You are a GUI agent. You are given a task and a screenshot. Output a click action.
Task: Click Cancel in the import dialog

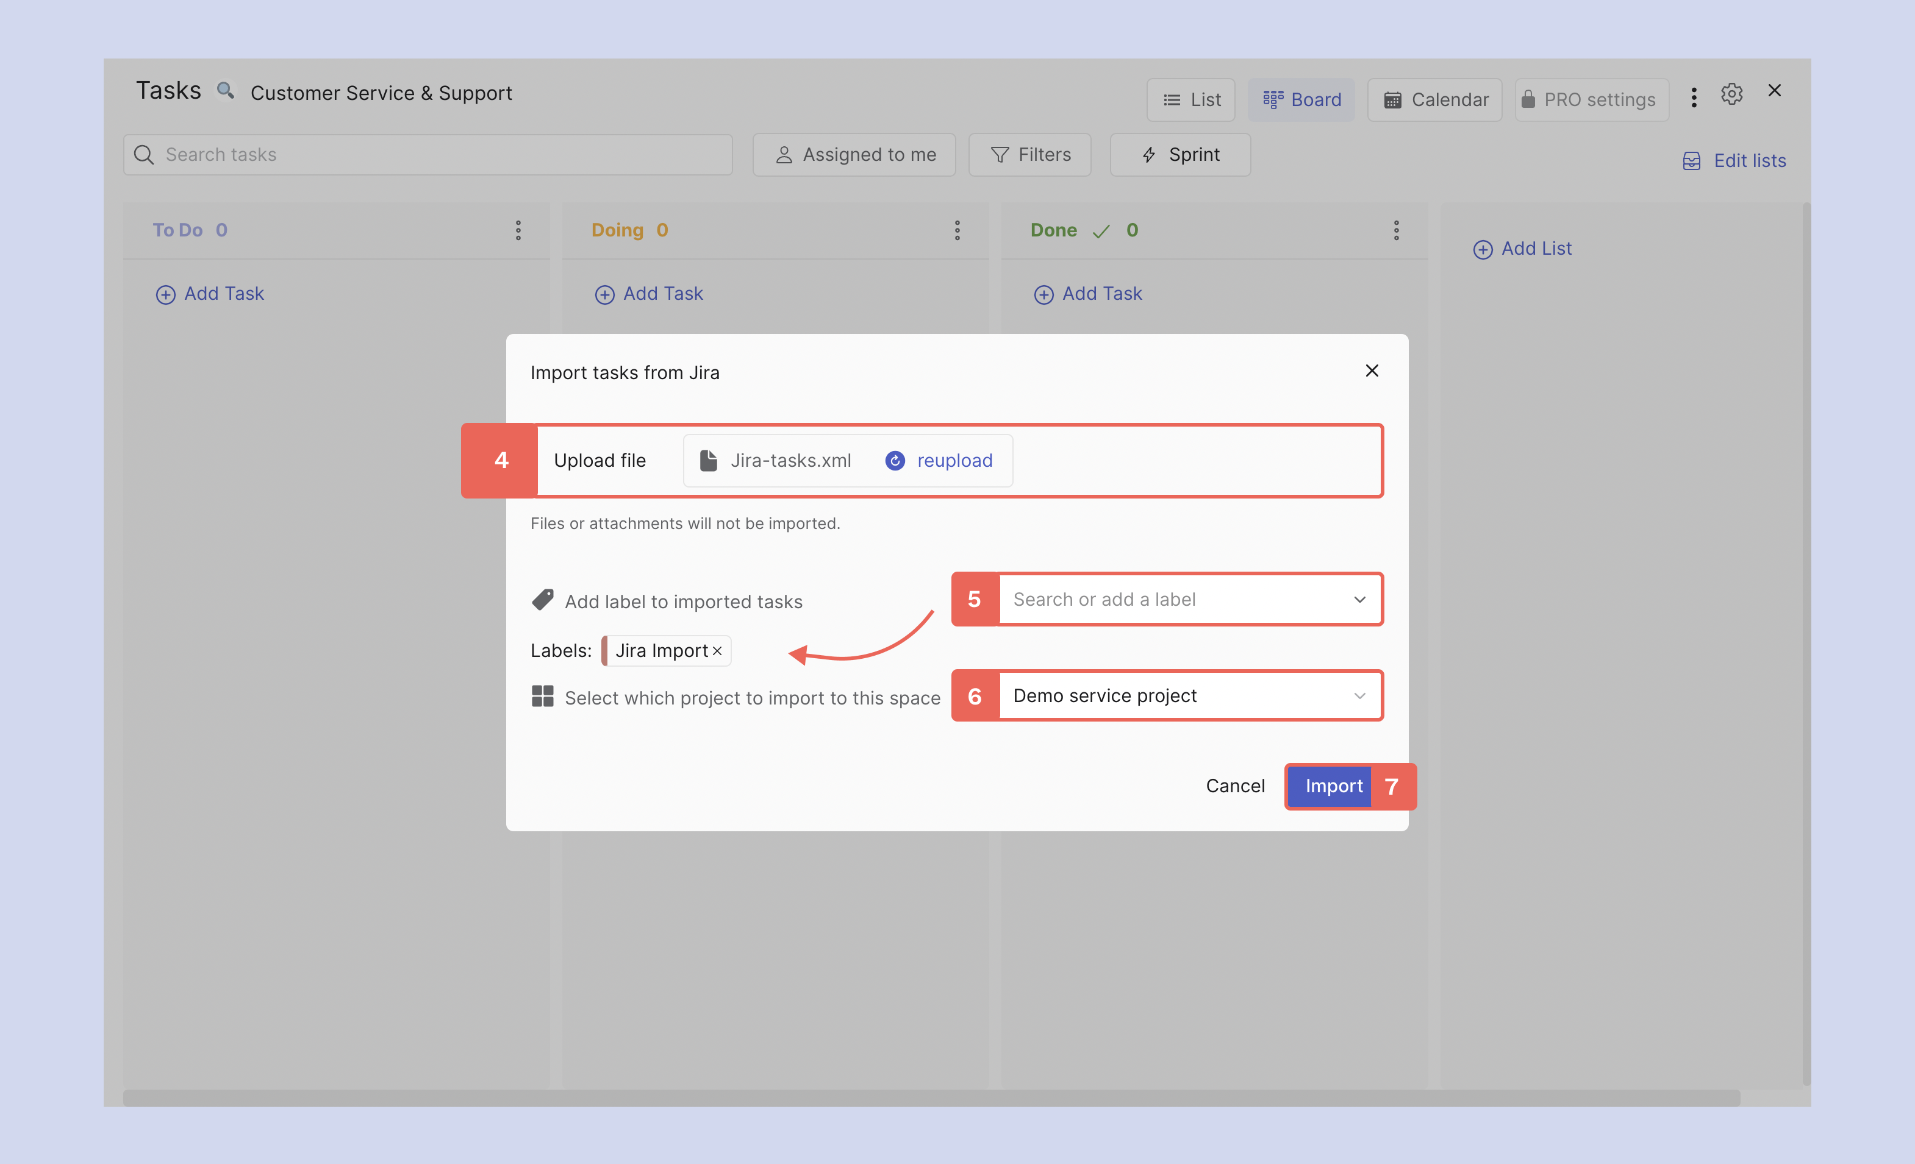[1235, 786]
